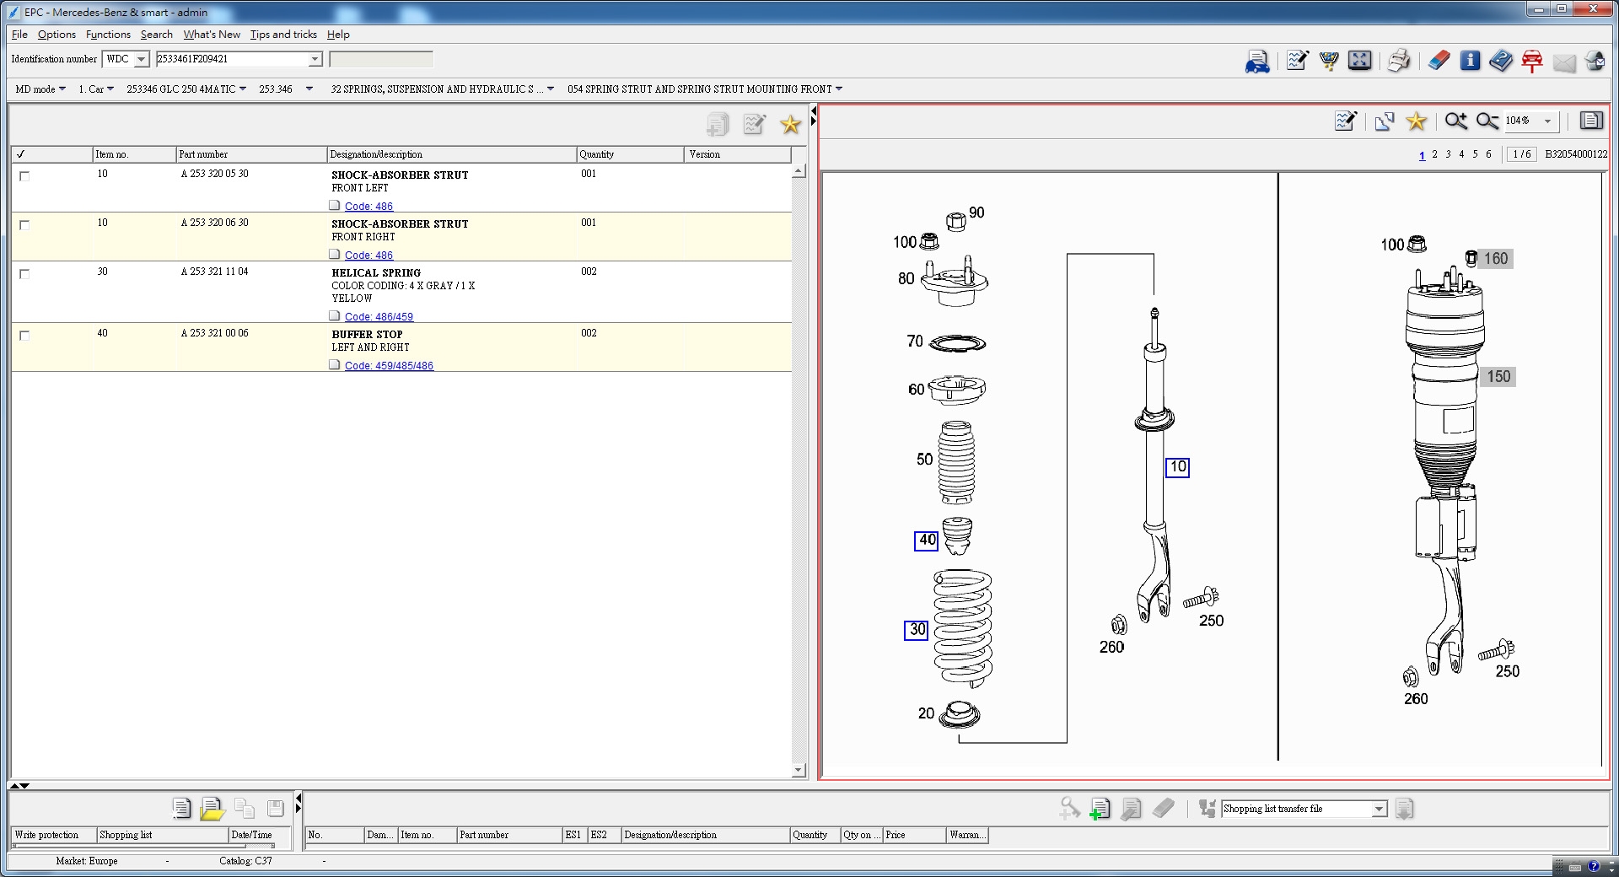This screenshot has width=1619, height=877.
Task: Open the Help menu
Action: 338,35
